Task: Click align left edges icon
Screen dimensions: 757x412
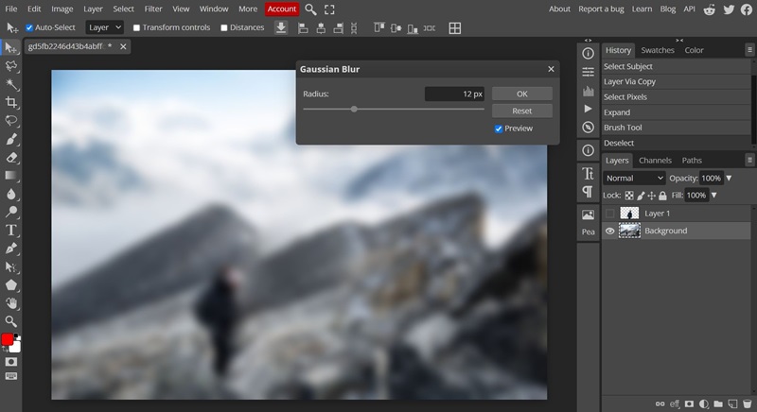Action: tap(303, 28)
